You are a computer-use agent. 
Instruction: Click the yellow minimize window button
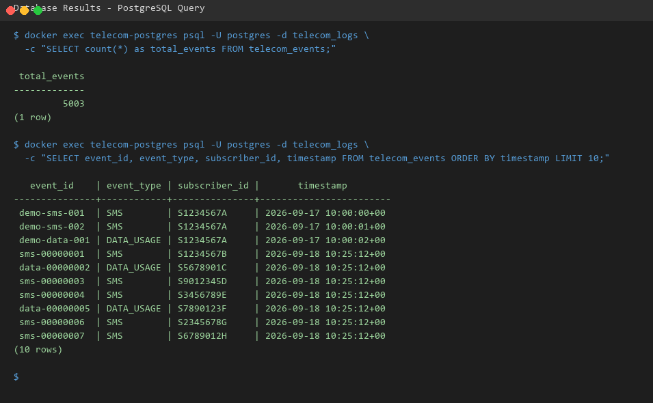(24, 10)
